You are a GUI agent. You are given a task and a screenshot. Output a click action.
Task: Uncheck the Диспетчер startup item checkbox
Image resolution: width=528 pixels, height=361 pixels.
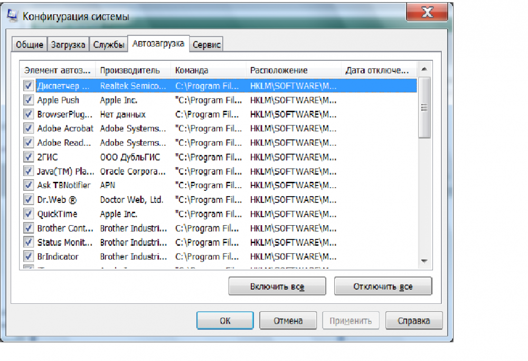tap(29, 86)
